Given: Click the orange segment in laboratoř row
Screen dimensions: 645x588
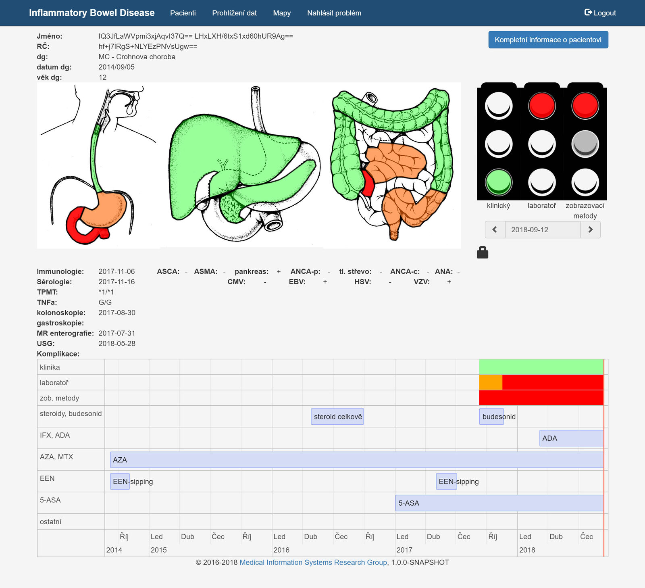Looking at the screenshot, I should click(491, 382).
